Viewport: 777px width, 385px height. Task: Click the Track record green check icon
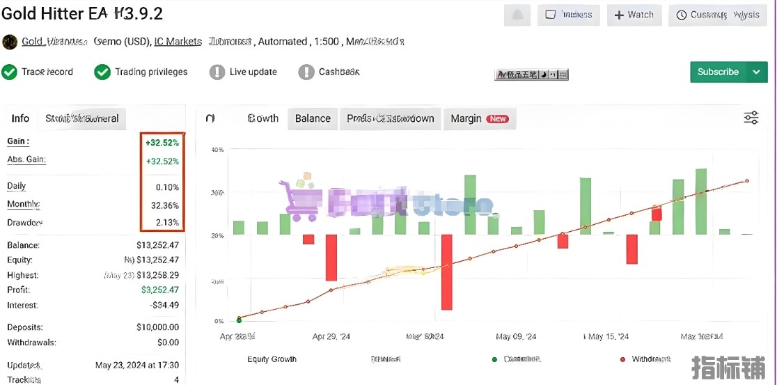click(x=9, y=72)
